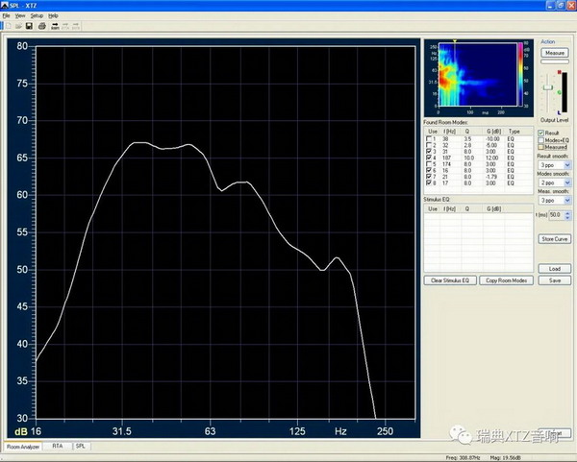Uncheck room mode 7 (21 Hz)

click(x=428, y=177)
